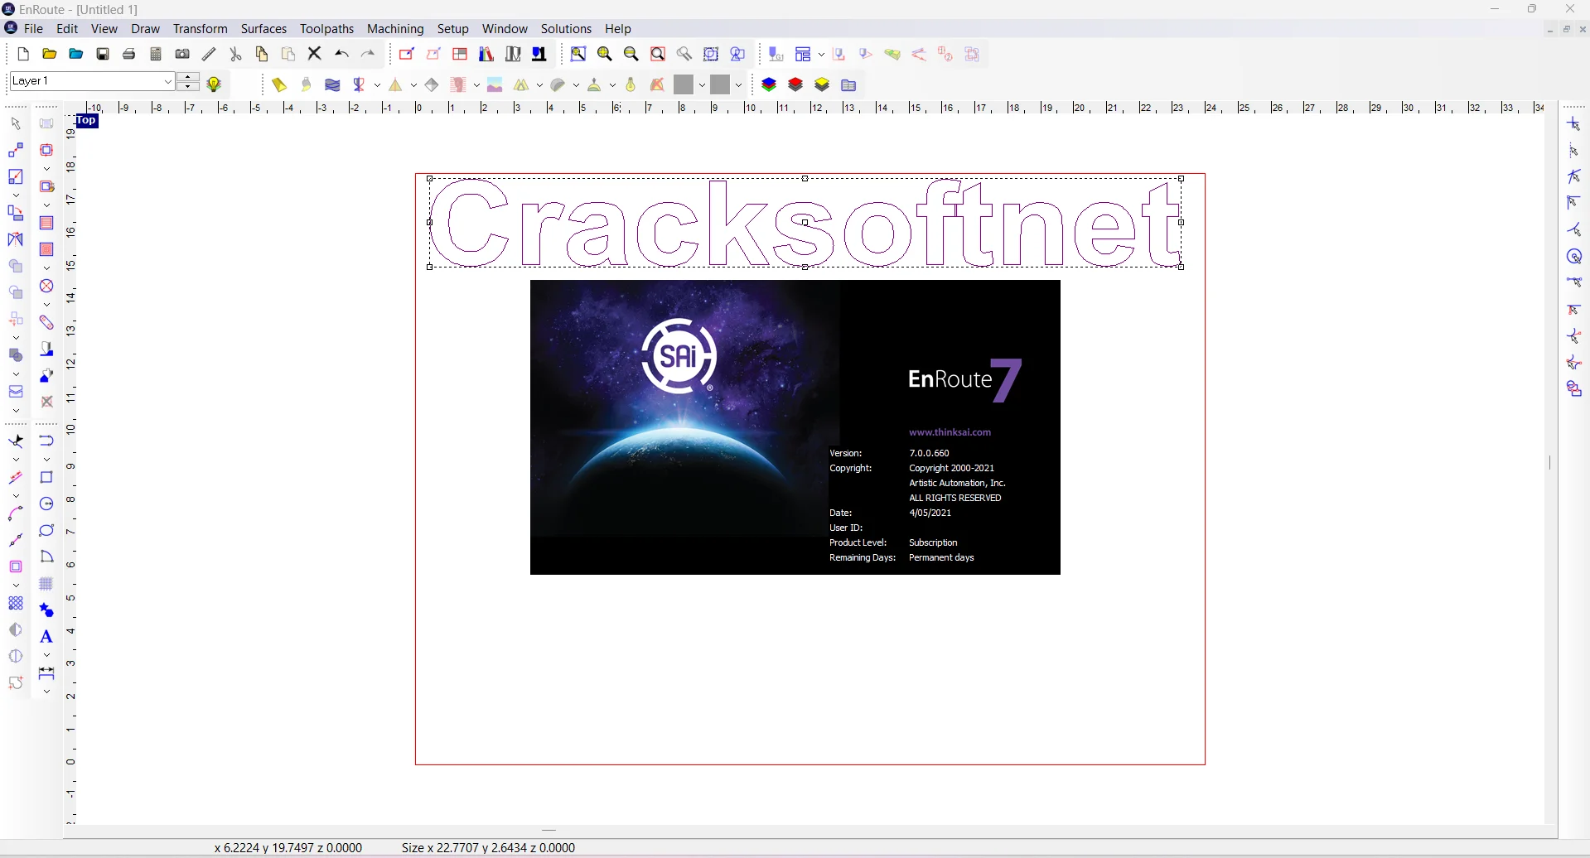
Task: Create a new drawing file
Action: coord(23,55)
